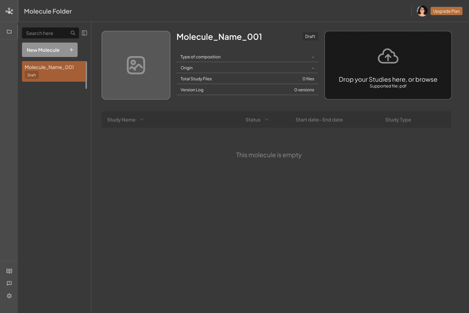Click the Molecule_Name_001 page title
The height and width of the screenshot is (313, 469).
pos(219,37)
